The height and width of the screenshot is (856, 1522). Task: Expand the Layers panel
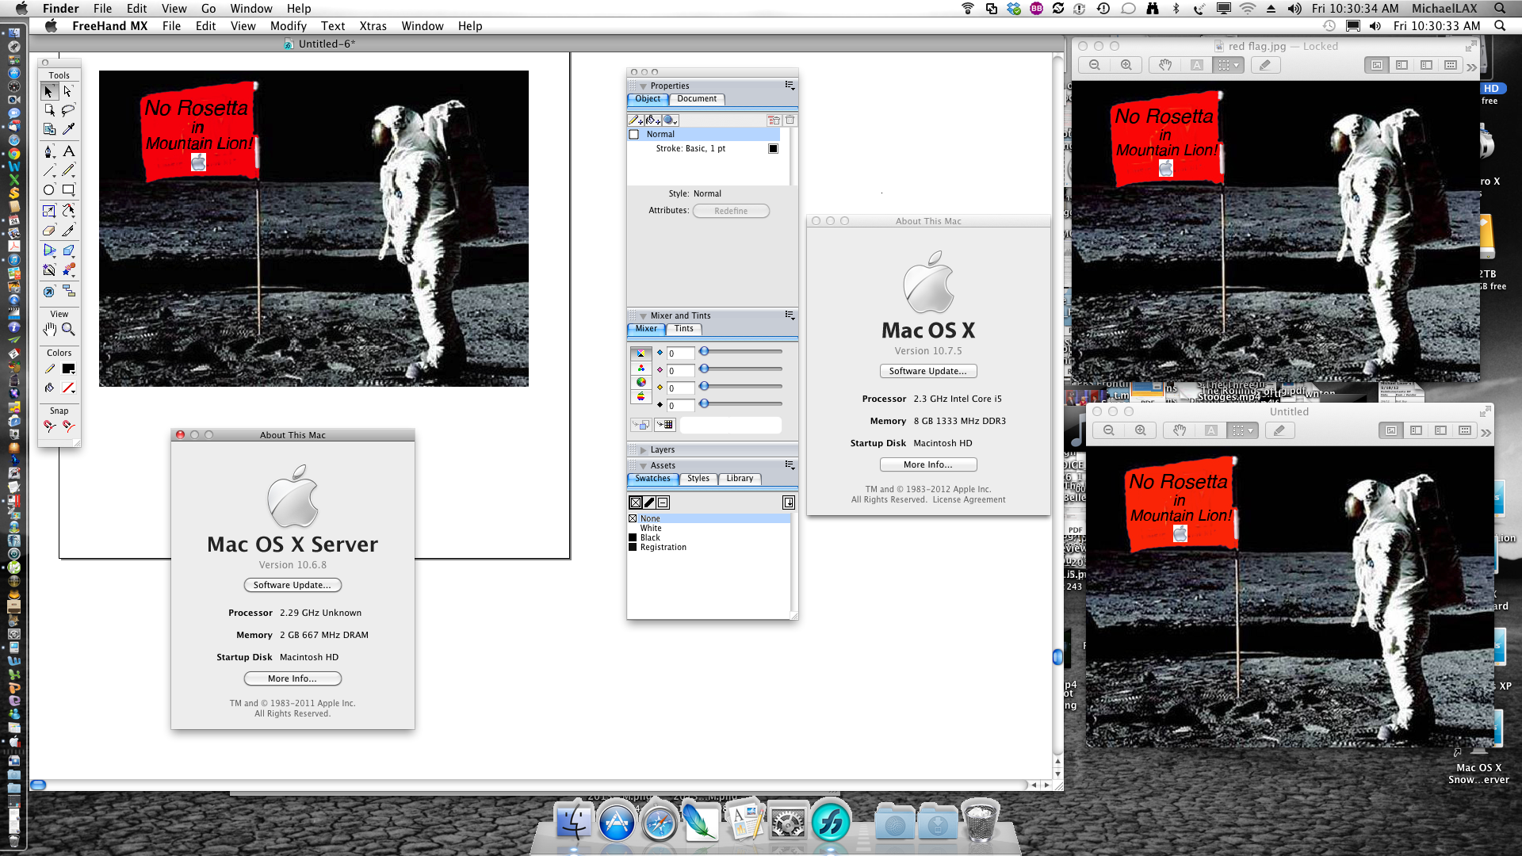pos(643,450)
